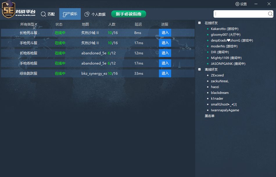Open the 新手必读指南 beginner guide
Viewport: 276px width, 177px height.
129,14
